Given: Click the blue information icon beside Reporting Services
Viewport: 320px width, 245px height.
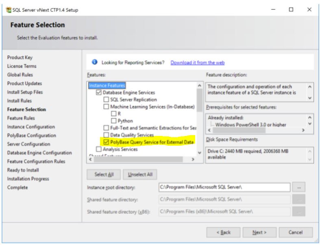Looking at the screenshot, I should [94, 62].
